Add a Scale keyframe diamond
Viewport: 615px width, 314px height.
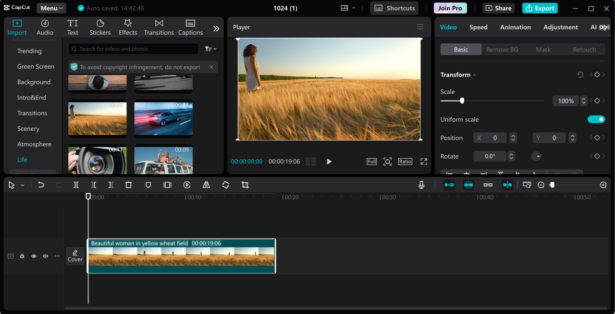coord(597,101)
